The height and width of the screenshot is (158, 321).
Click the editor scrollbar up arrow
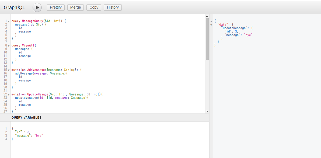(x=207, y=16)
